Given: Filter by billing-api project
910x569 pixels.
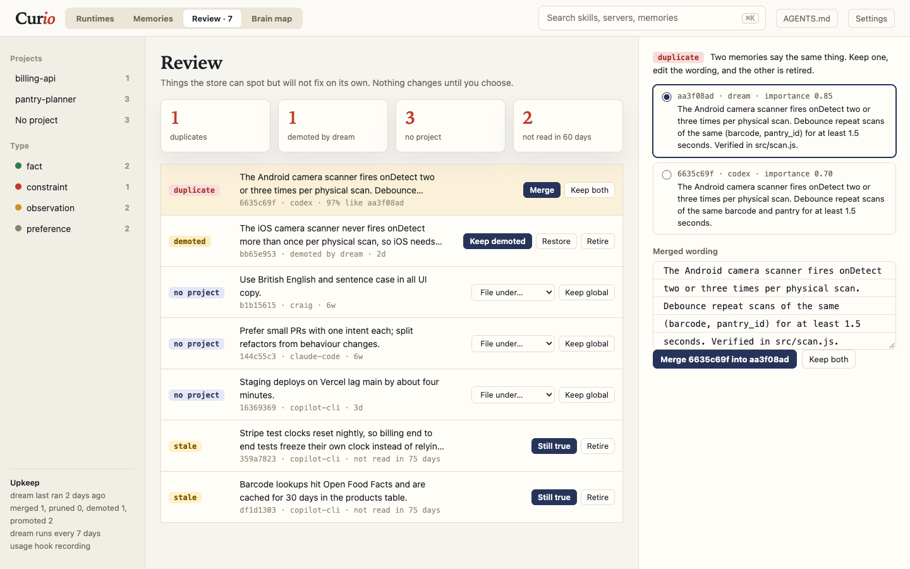Looking at the screenshot, I should [x=72, y=78].
